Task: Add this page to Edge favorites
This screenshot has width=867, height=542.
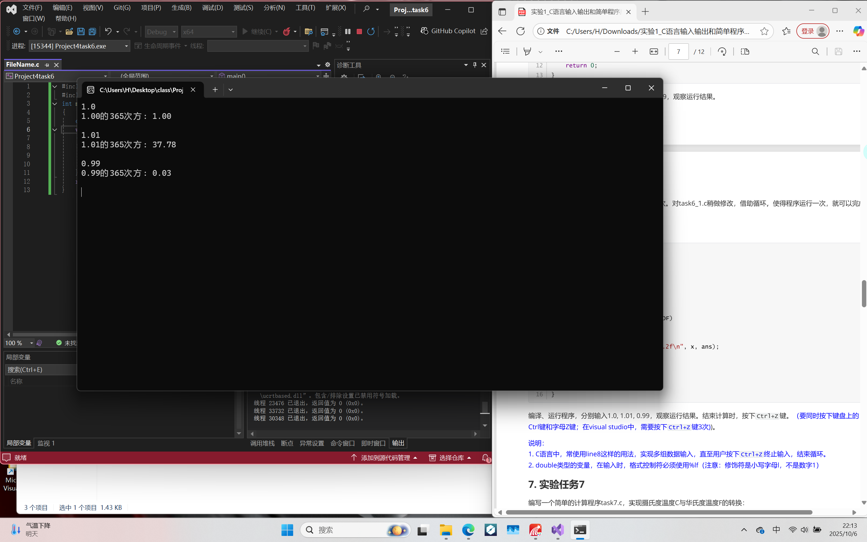Action: point(764,31)
